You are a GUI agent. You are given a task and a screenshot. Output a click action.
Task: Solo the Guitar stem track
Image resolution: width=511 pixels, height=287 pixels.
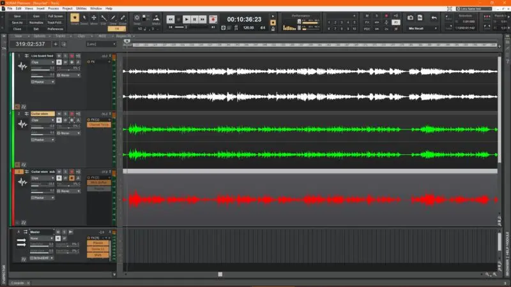point(64,114)
